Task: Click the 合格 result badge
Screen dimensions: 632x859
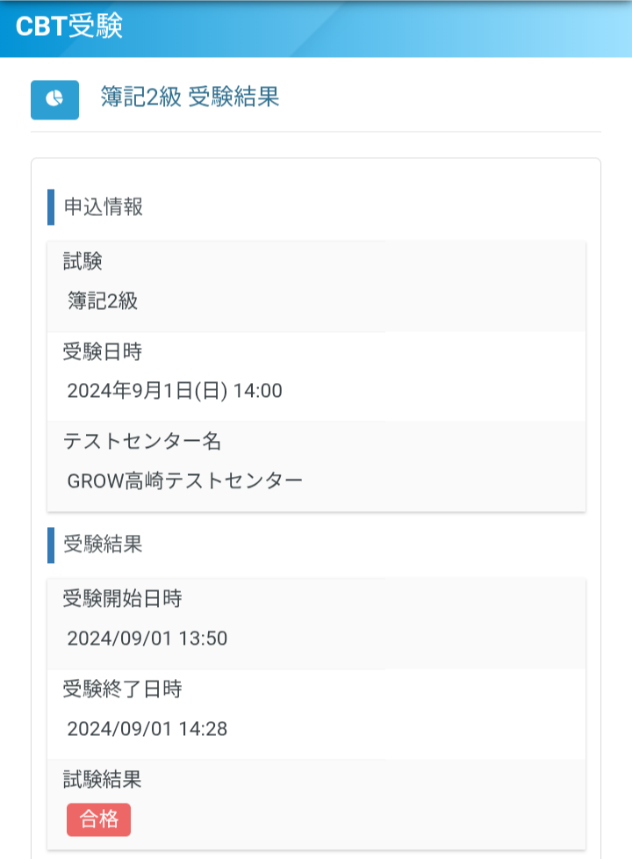Action: (x=98, y=819)
